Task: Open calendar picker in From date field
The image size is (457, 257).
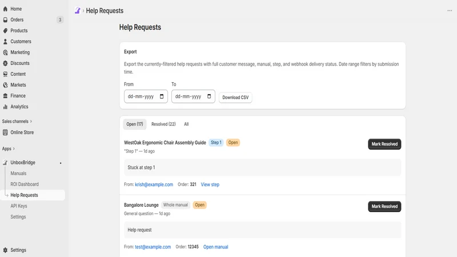Action: point(162,97)
